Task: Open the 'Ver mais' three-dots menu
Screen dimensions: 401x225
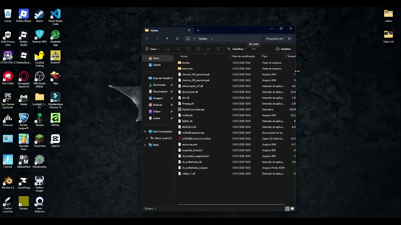Action: pyautogui.click(x=254, y=49)
